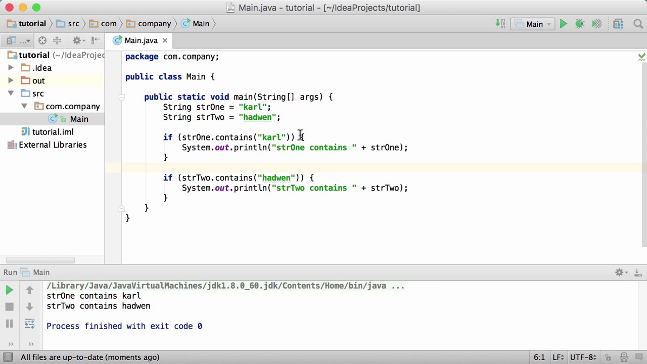Expand the .idea folder
Image resolution: width=647 pixels, height=364 pixels.
[11, 68]
